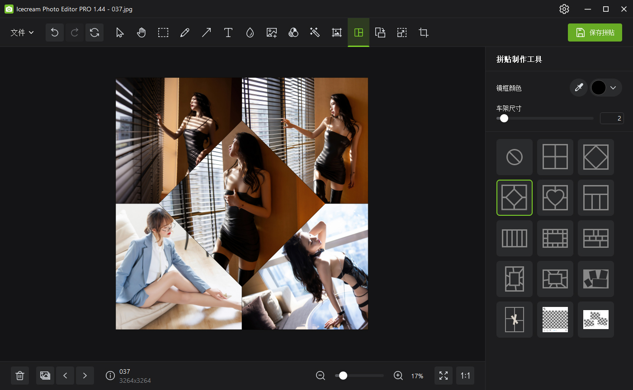Open the settings gear
Viewport: 633px width, 390px height.
564,9
